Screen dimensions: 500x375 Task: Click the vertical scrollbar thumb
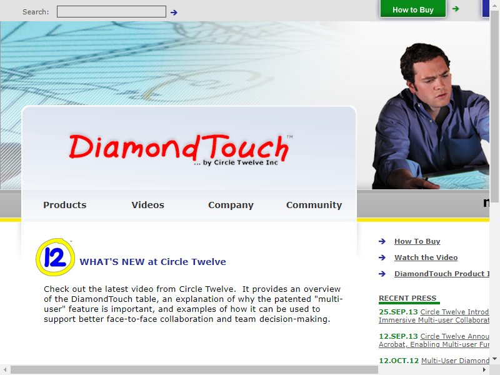(x=494, y=105)
